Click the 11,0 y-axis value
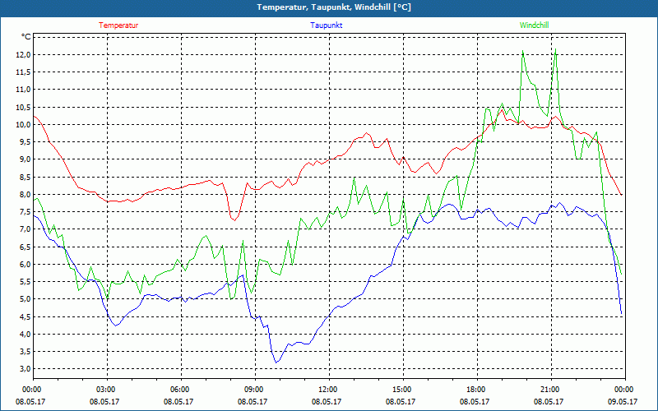The height and width of the screenshot is (411, 658). pos(24,90)
